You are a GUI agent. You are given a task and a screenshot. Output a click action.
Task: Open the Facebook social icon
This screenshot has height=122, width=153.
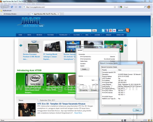(107, 30)
